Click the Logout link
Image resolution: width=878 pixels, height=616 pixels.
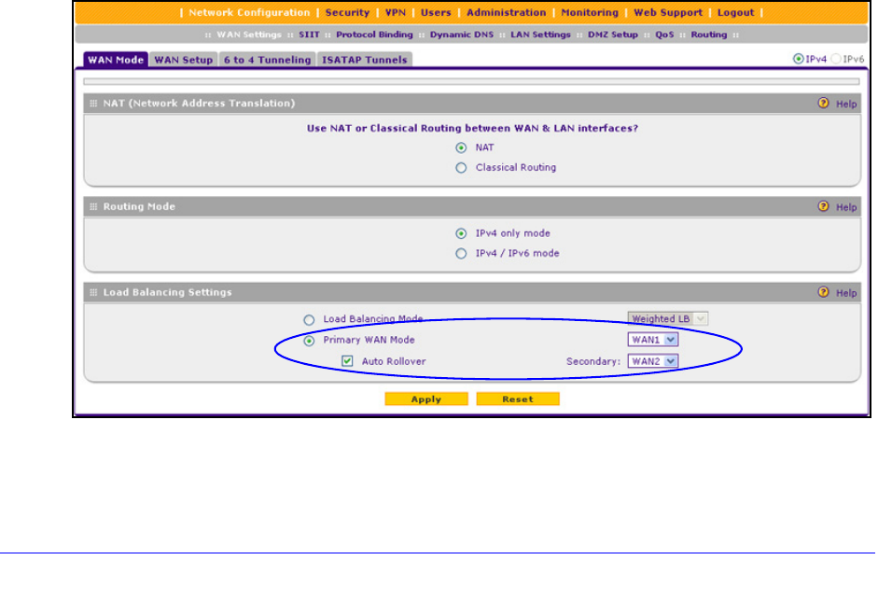pos(735,13)
